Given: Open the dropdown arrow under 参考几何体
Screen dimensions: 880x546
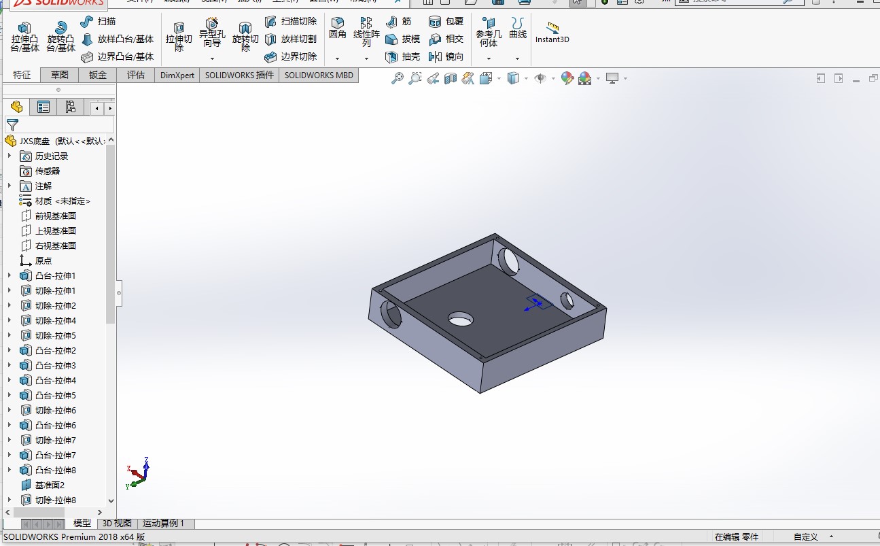Looking at the screenshot, I should pos(489,59).
